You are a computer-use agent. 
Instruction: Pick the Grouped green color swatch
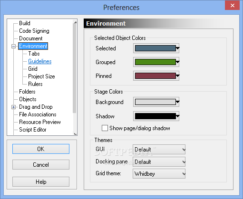[156, 62]
